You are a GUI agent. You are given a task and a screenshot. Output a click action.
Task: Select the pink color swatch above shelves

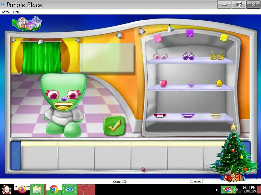click(158, 38)
